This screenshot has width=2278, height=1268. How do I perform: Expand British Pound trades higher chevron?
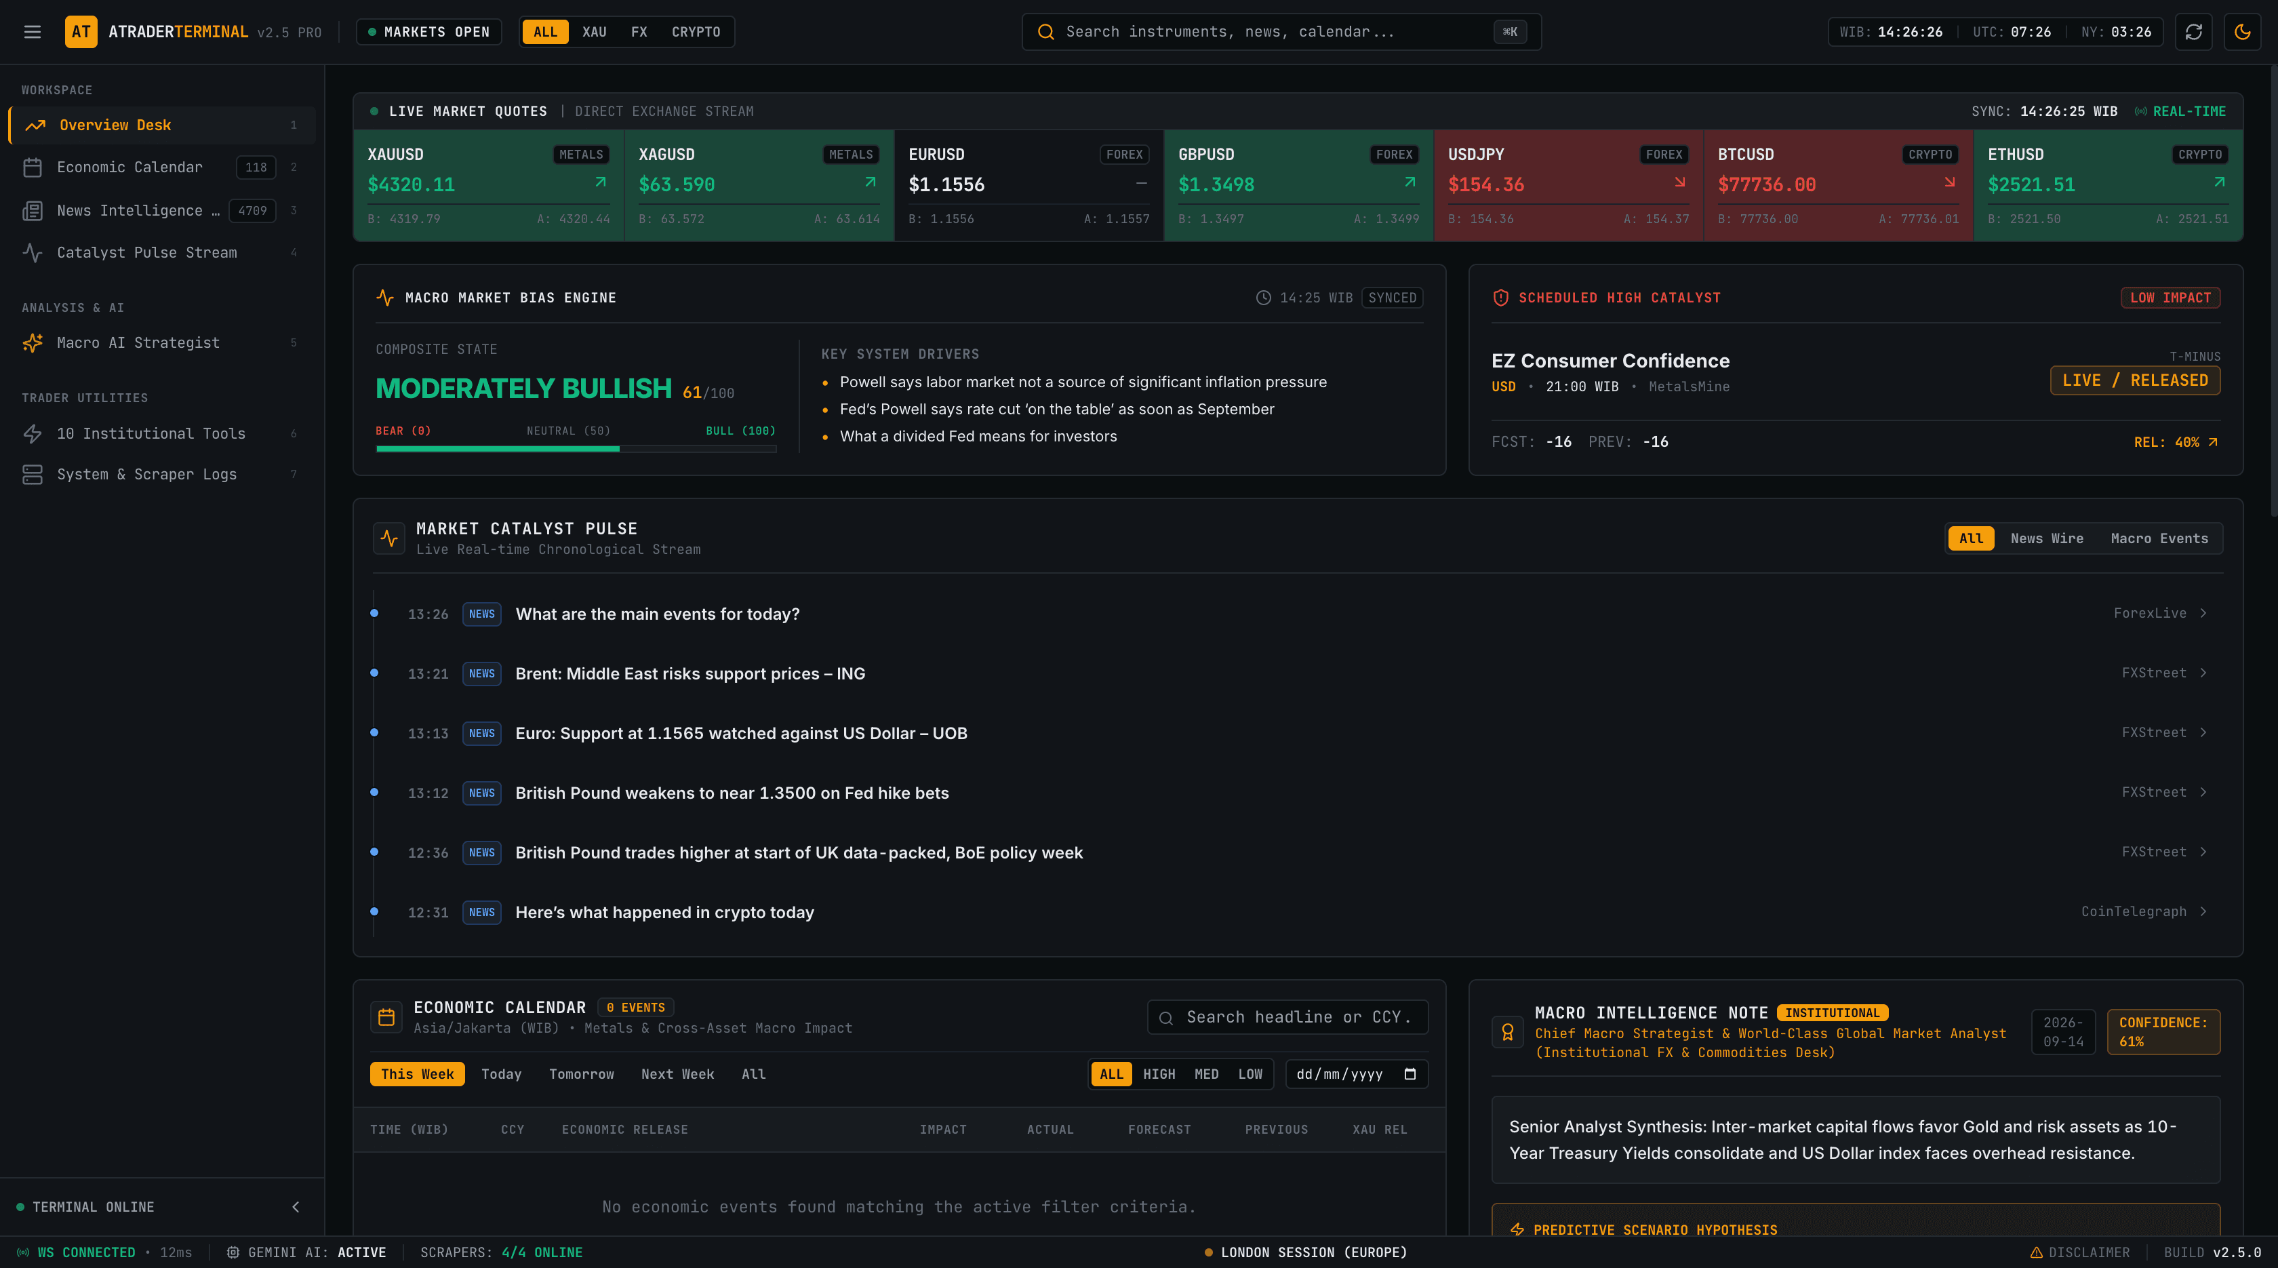pos(2203,852)
